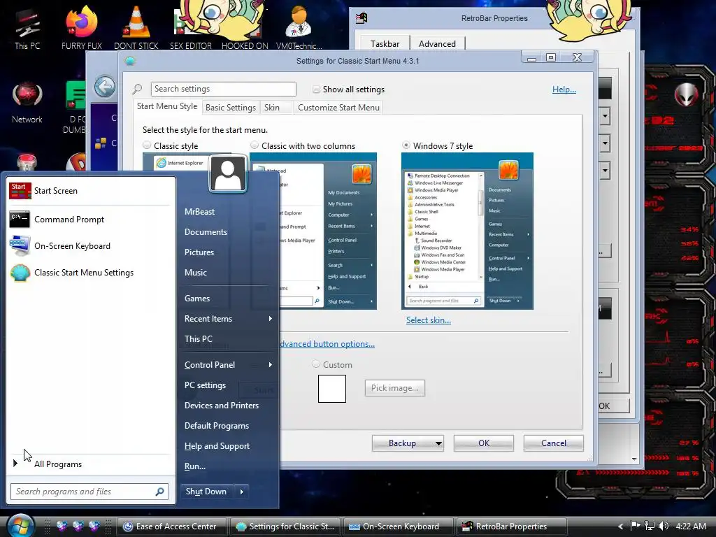
Task: Switch to Start Menu Style tab
Action: 167,106
